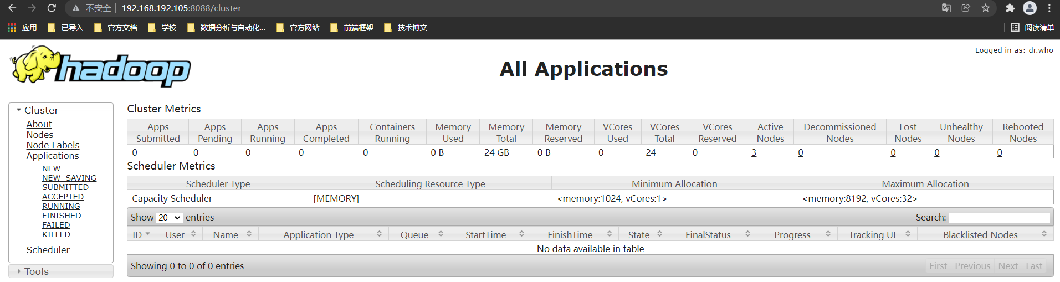Click the browser address bar URL
1060x282 pixels.
(181, 8)
